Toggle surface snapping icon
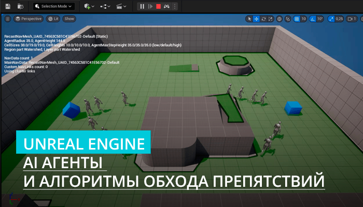 coord(288,19)
